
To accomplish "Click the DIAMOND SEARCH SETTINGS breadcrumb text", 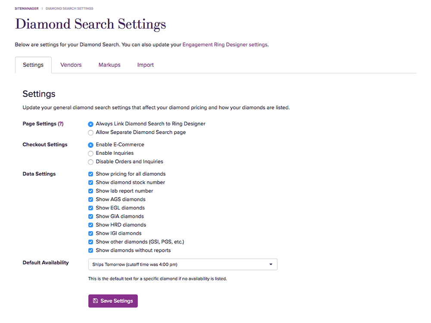I will pos(69,9).
